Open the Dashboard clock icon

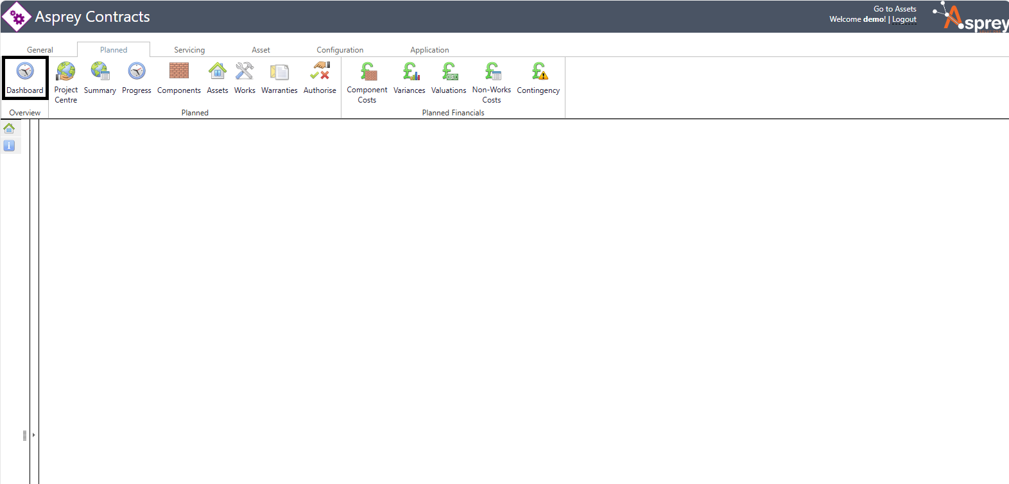coord(25,71)
